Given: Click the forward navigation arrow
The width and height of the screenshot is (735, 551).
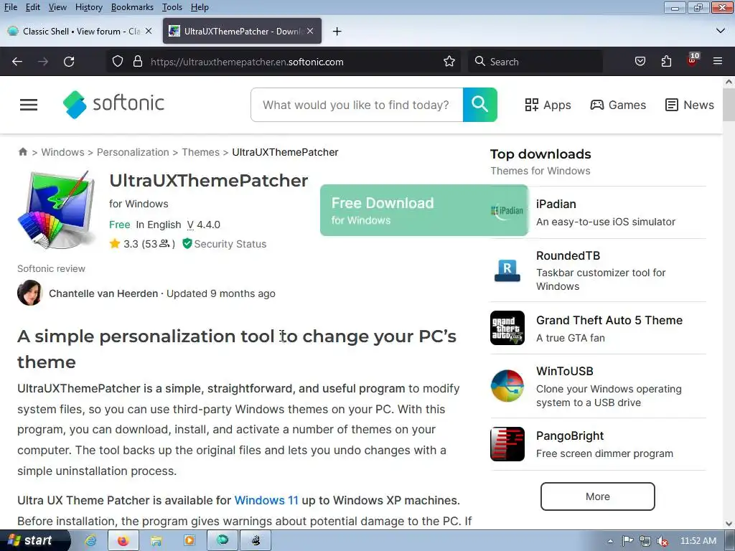Looking at the screenshot, I should (x=43, y=62).
